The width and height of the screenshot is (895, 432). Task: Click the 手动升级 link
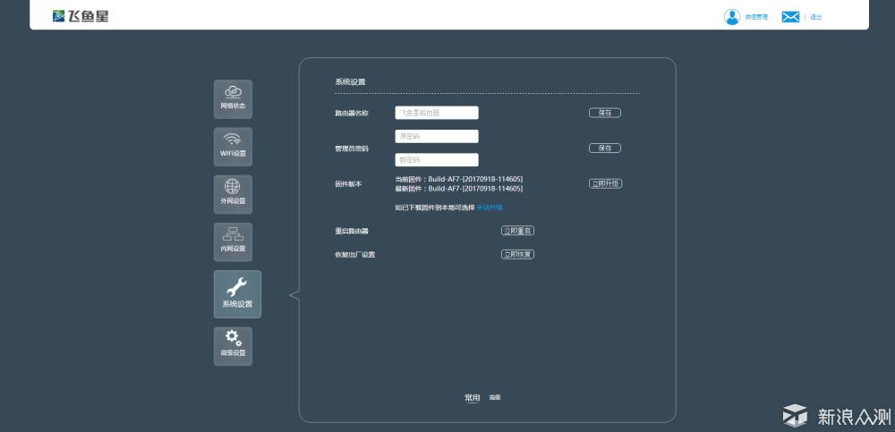click(490, 208)
